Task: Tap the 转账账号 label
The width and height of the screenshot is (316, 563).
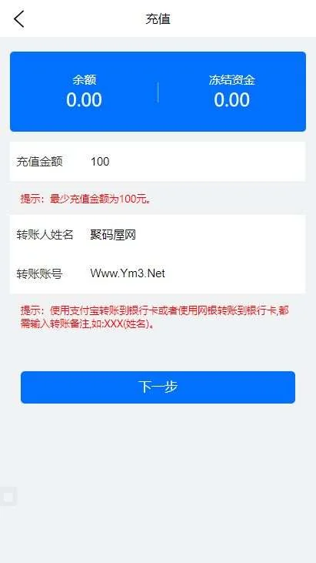Action: coord(39,274)
